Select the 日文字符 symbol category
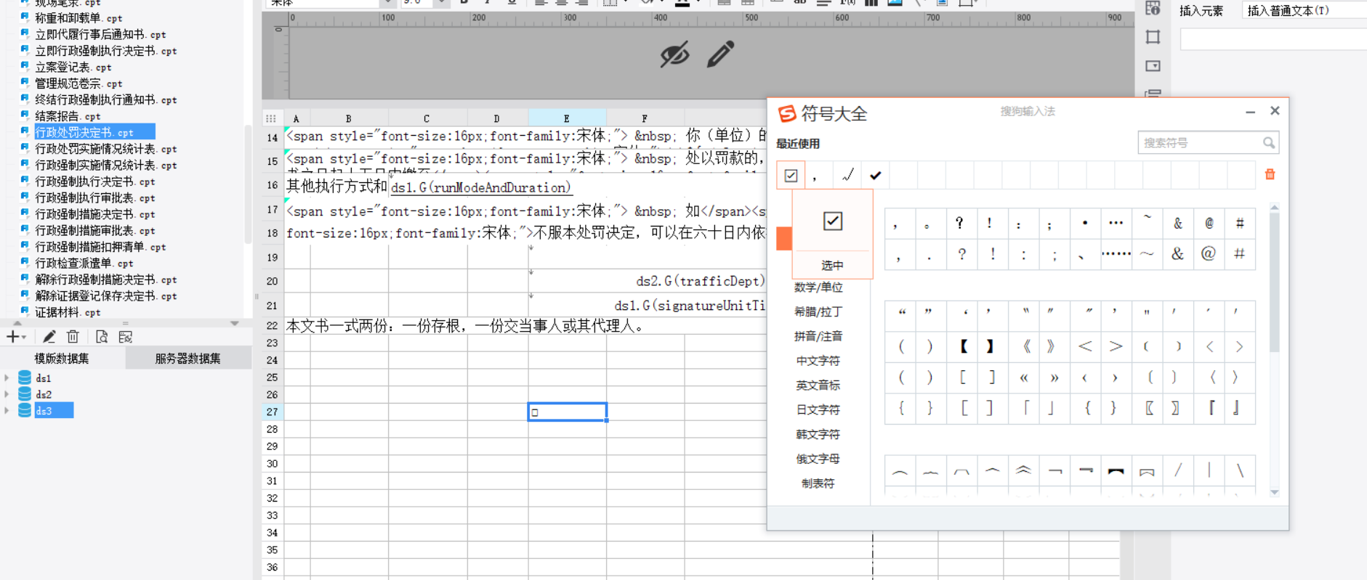This screenshot has width=1367, height=580. click(818, 410)
